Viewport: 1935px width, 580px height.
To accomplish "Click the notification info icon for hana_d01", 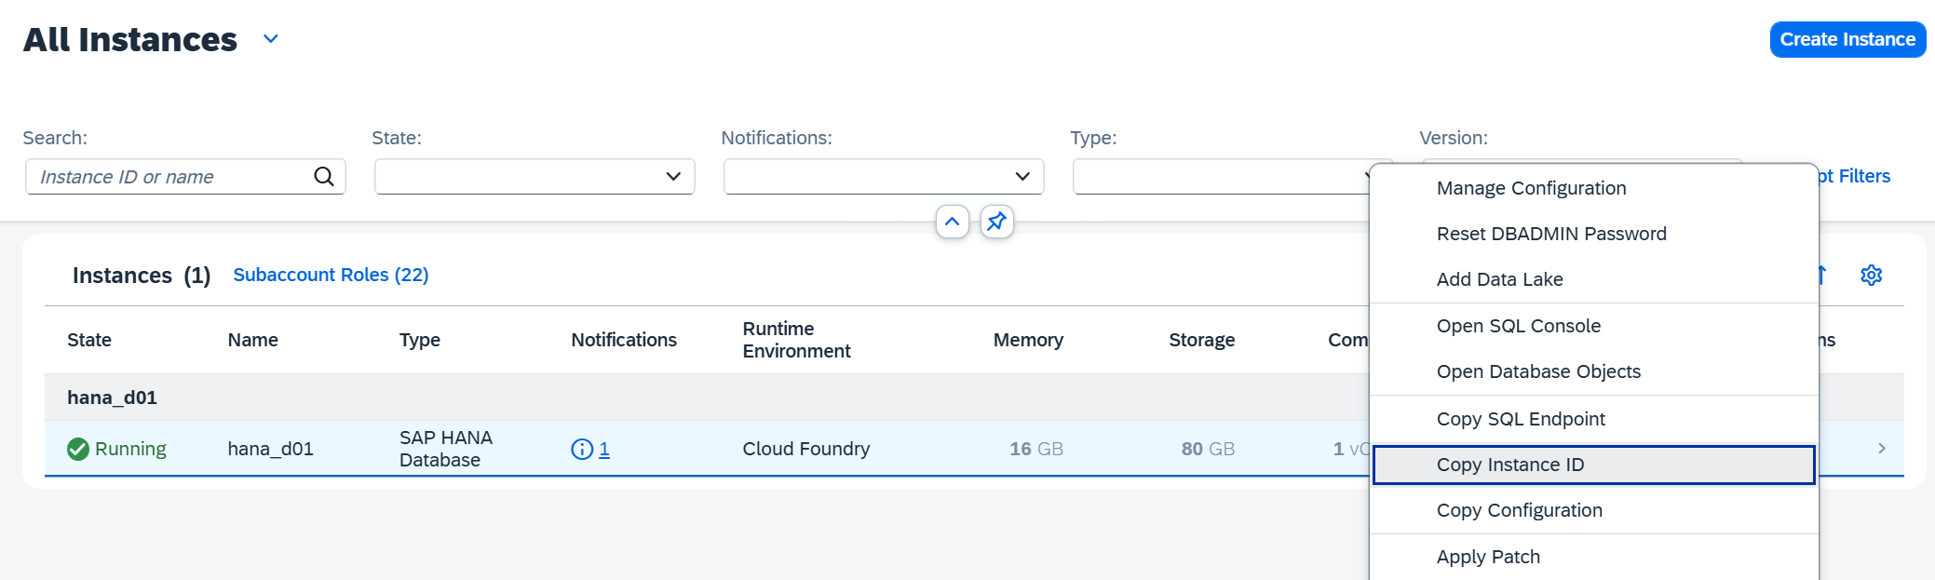I will [x=582, y=450].
